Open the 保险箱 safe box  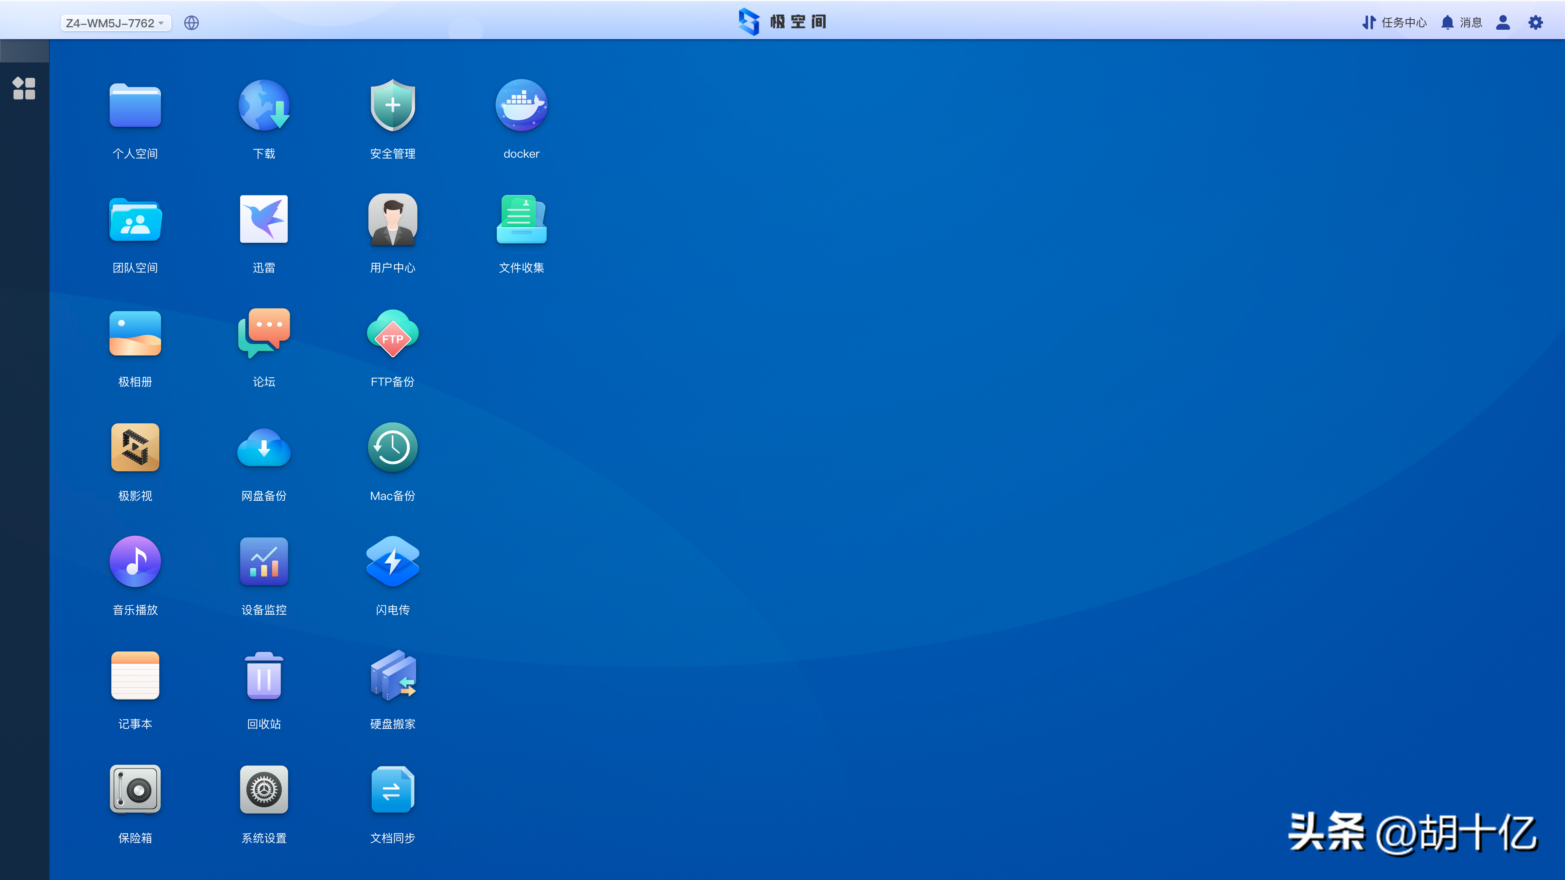click(x=135, y=790)
